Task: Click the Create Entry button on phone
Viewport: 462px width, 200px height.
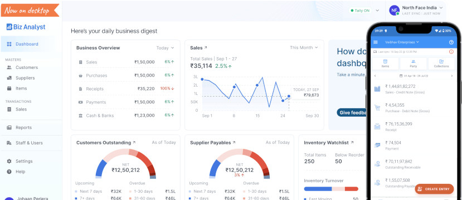Action: (434, 189)
